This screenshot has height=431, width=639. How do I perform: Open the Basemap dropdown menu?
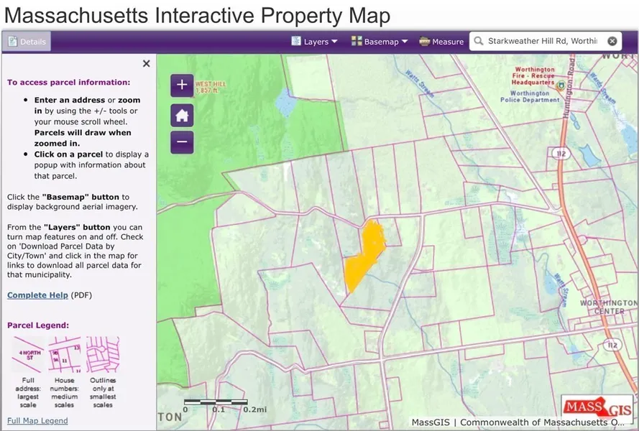click(379, 42)
